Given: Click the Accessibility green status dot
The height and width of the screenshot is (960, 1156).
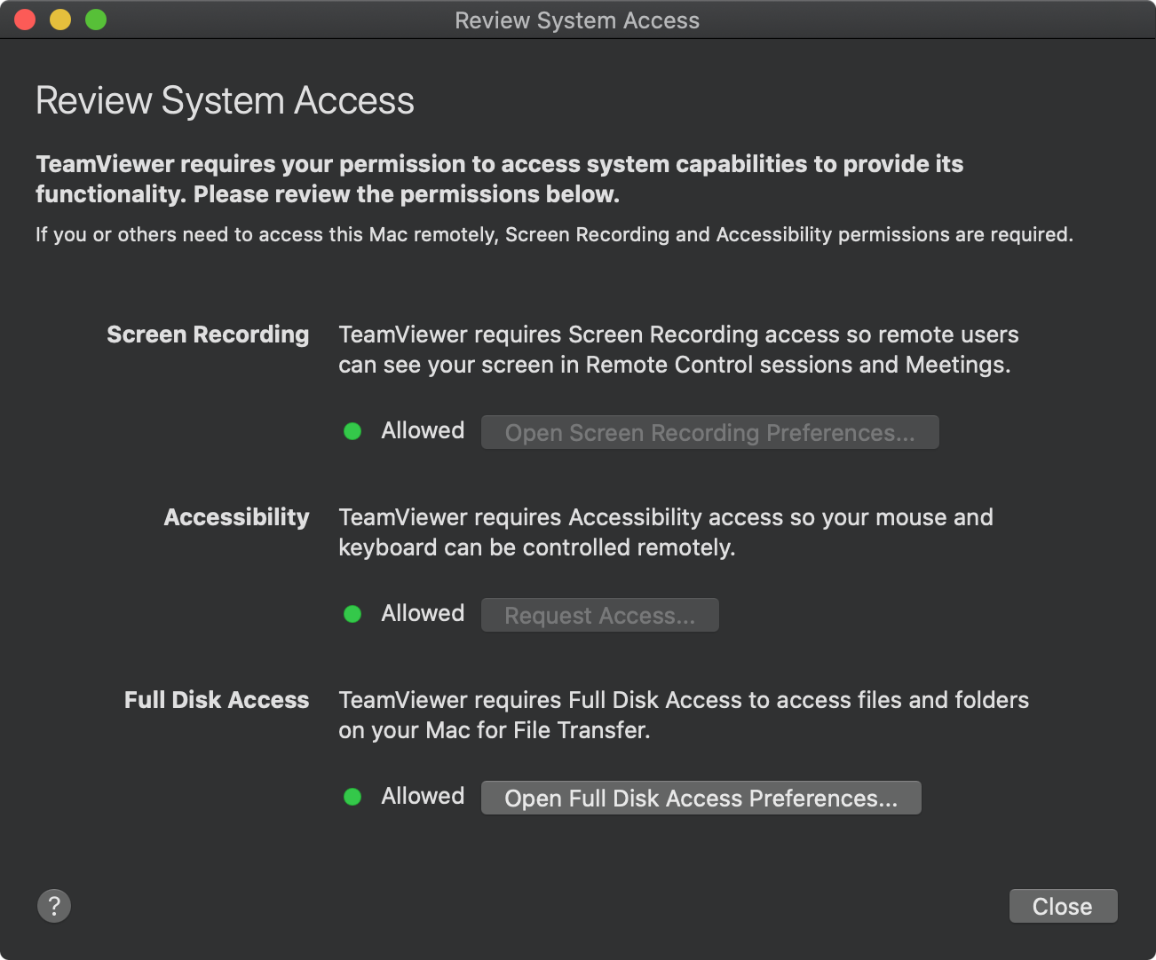Looking at the screenshot, I should 352,614.
